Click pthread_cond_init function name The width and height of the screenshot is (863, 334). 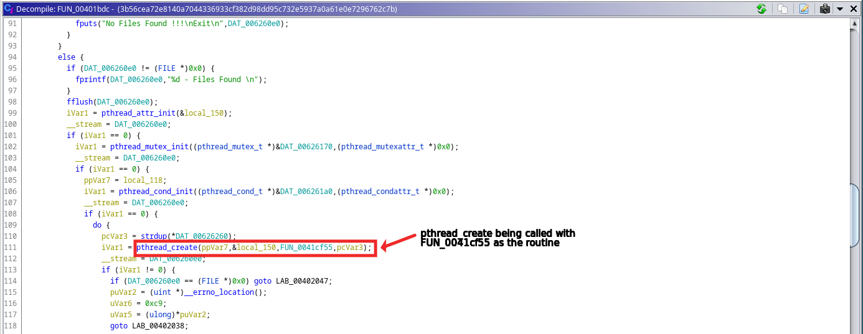pyautogui.click(x=156, y=192)
